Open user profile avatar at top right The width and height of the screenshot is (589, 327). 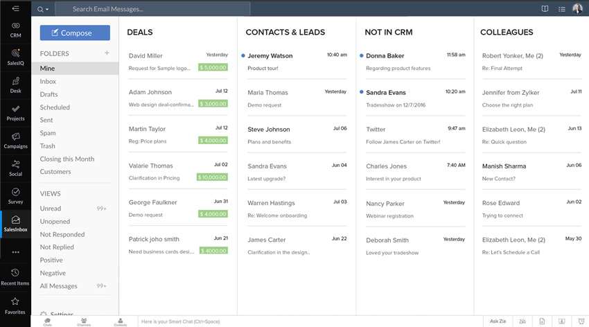(577, 9)
